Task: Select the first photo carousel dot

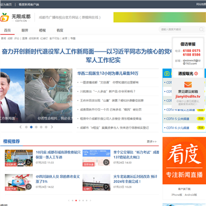Action: [x=26, y=127]
